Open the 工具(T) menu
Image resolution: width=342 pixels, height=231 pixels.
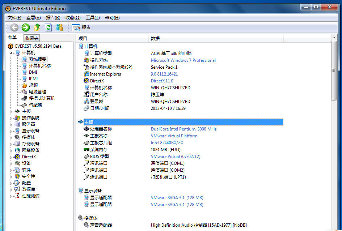coord(92,18)
